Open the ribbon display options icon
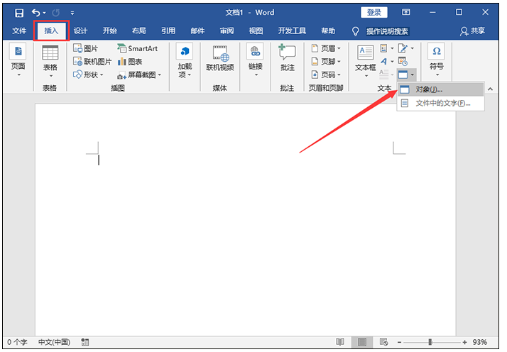507x352 pixels. pos(405,12)
